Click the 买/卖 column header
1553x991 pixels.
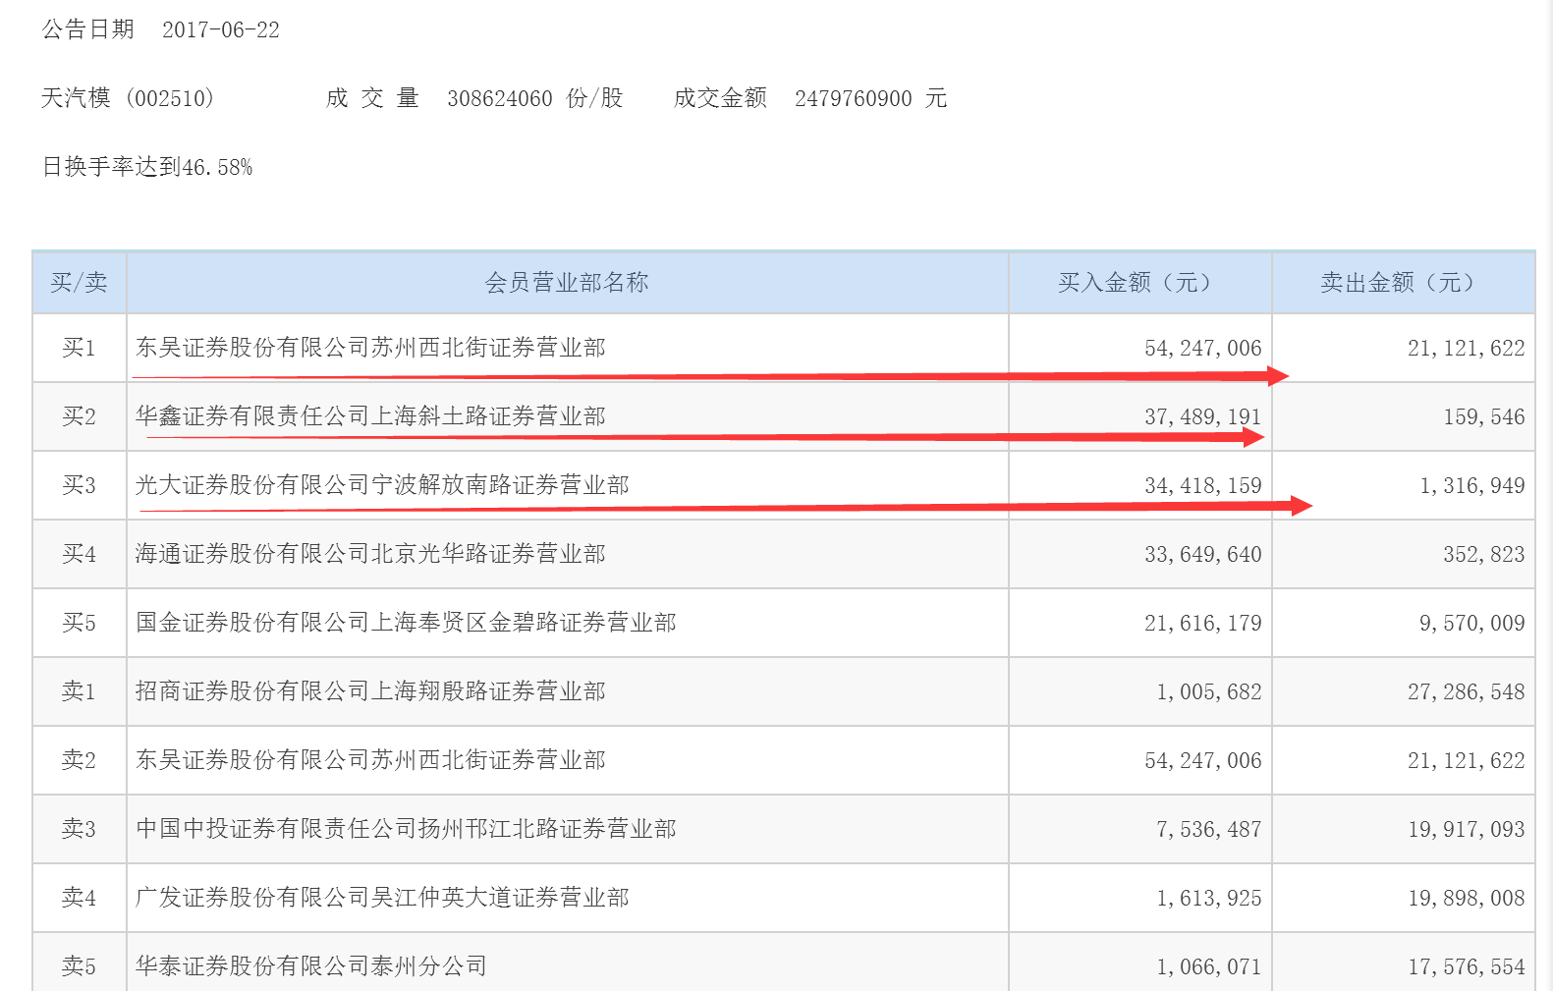click(79, 283)
